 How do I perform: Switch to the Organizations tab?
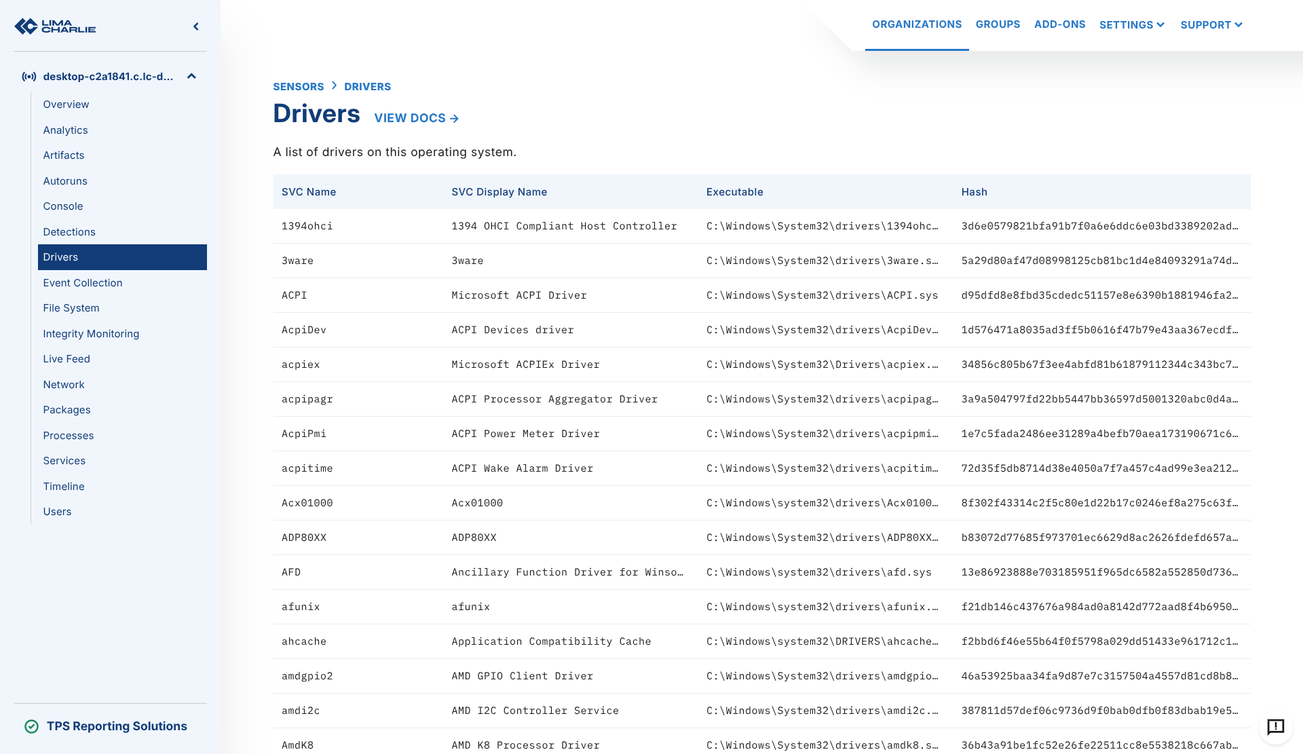(x=916, y=24)
